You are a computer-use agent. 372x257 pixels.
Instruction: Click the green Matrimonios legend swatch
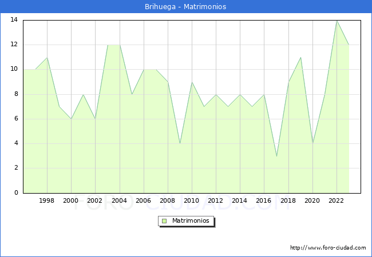tap(164, 221)
